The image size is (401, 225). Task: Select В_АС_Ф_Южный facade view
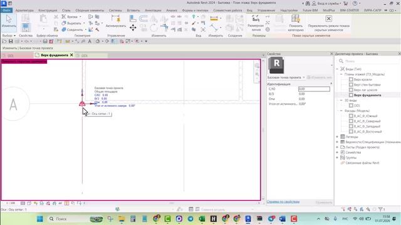[x=365, y=116]
